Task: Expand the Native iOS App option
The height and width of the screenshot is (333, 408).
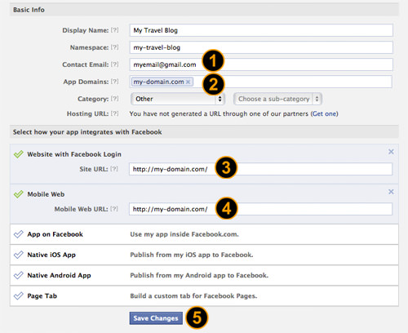Action: coord(204,255)
